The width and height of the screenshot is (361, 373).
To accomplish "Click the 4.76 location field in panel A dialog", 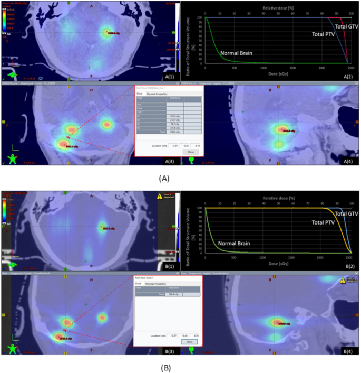I will 196,146.
